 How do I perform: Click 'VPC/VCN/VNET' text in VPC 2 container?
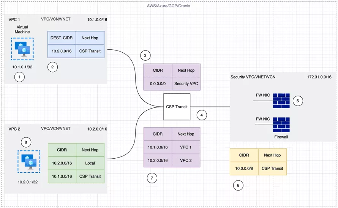tap(56, 128)
